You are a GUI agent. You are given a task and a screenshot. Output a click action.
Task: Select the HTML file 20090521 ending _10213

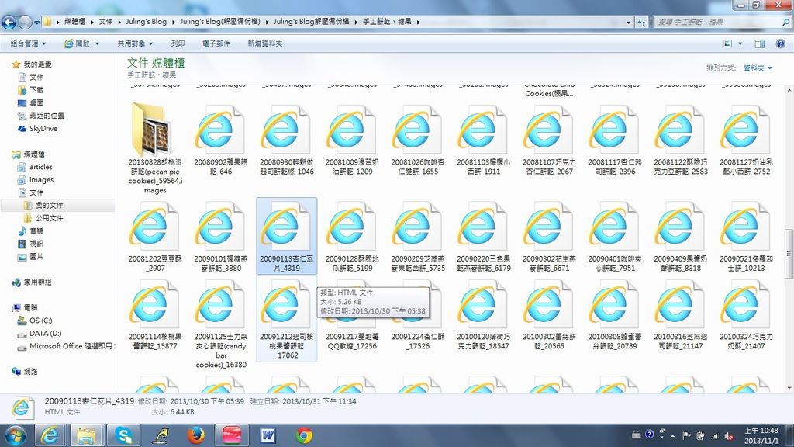tap(747, 237)
